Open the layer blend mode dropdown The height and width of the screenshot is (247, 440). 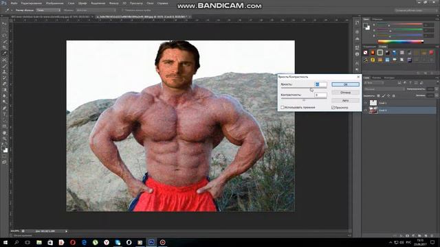(x=384, y=89)
